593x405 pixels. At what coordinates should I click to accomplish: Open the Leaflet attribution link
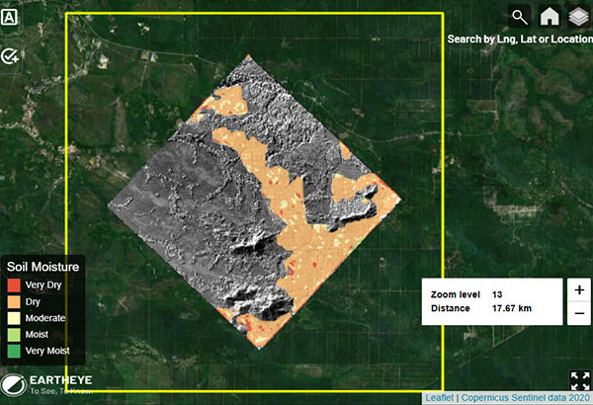click(438, 397)
